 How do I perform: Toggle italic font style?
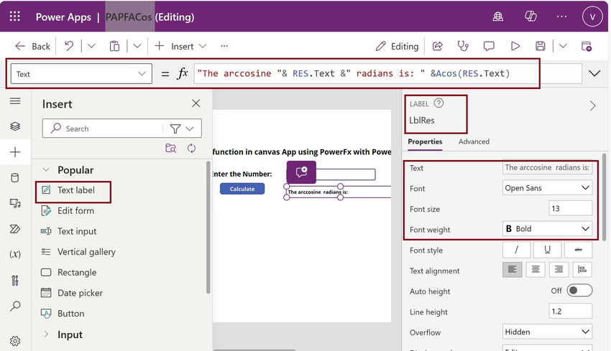(x=516, y=250)
